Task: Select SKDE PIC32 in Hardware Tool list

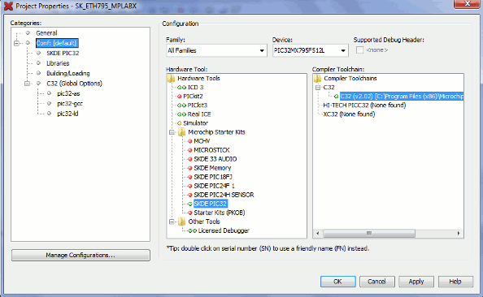Action: tap(210, 204)
